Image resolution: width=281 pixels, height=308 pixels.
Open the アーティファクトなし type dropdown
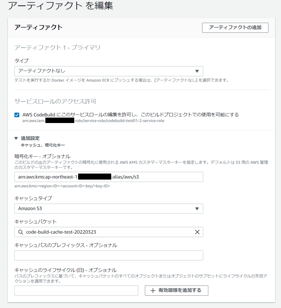108,71
